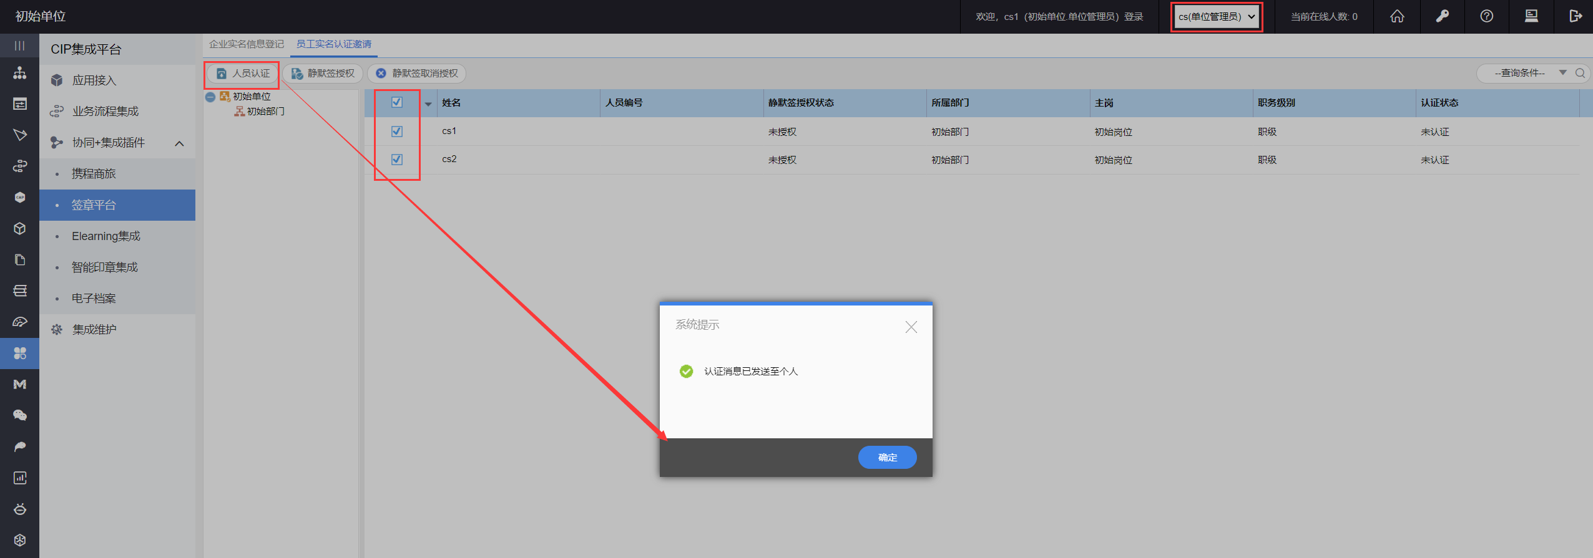The height and width of the screenshot is (558, 1593).
Task: Open the chat bubbles icon in left rail
Action: pyautogui.click(x=19, y=415)
